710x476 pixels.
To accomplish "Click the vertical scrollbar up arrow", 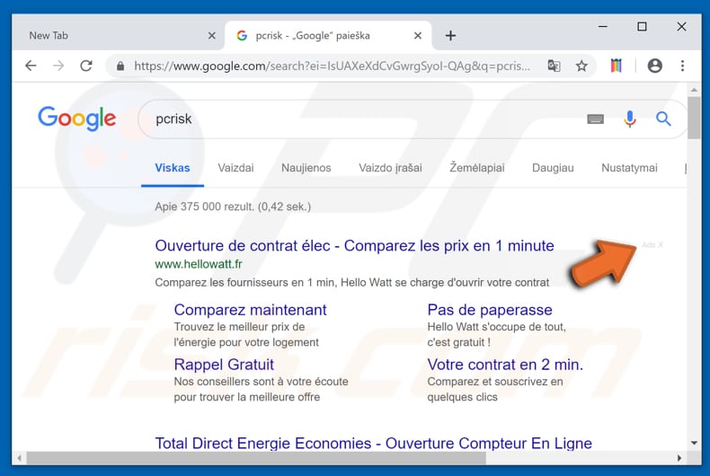I will point(694,90).
